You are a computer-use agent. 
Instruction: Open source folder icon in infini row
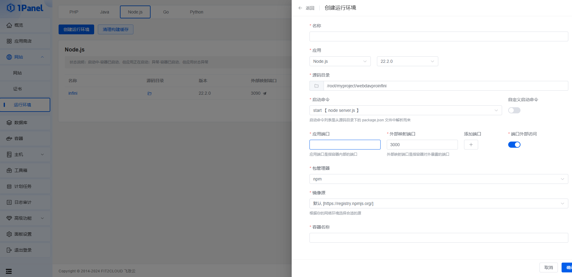tap(150, 93)
